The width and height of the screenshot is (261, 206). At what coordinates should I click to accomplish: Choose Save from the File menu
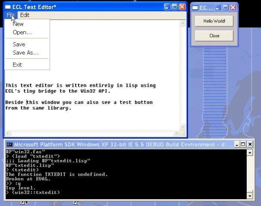(x=19, y=44)
